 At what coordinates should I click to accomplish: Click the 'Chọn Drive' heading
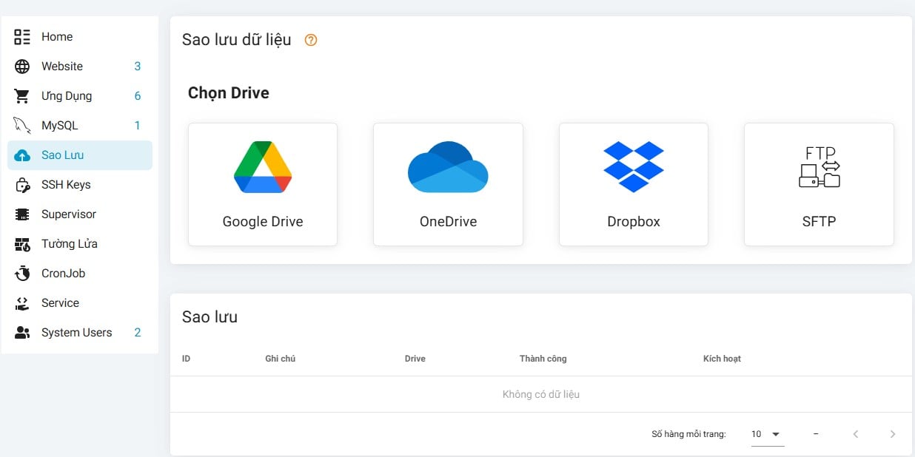pos(229,93)
